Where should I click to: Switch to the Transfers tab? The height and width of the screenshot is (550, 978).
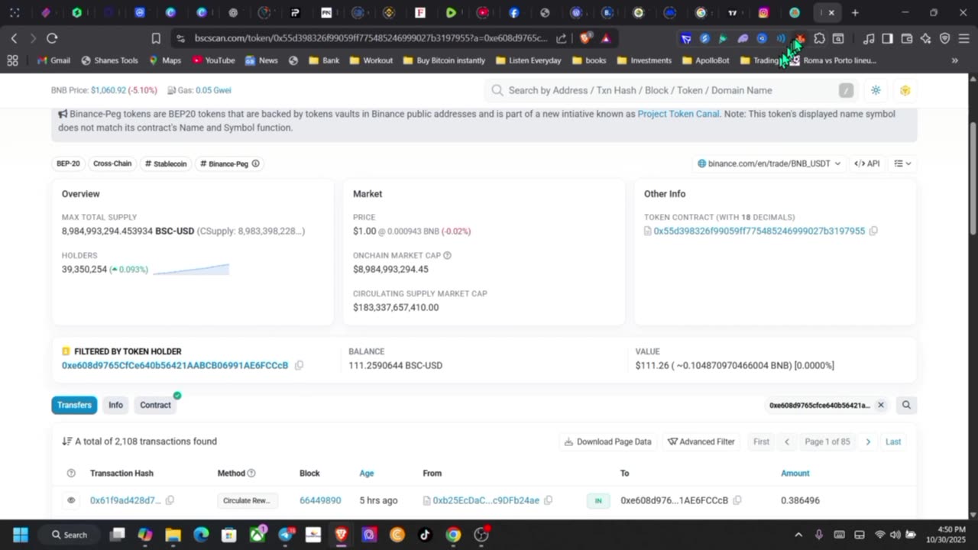pos(74,405)
